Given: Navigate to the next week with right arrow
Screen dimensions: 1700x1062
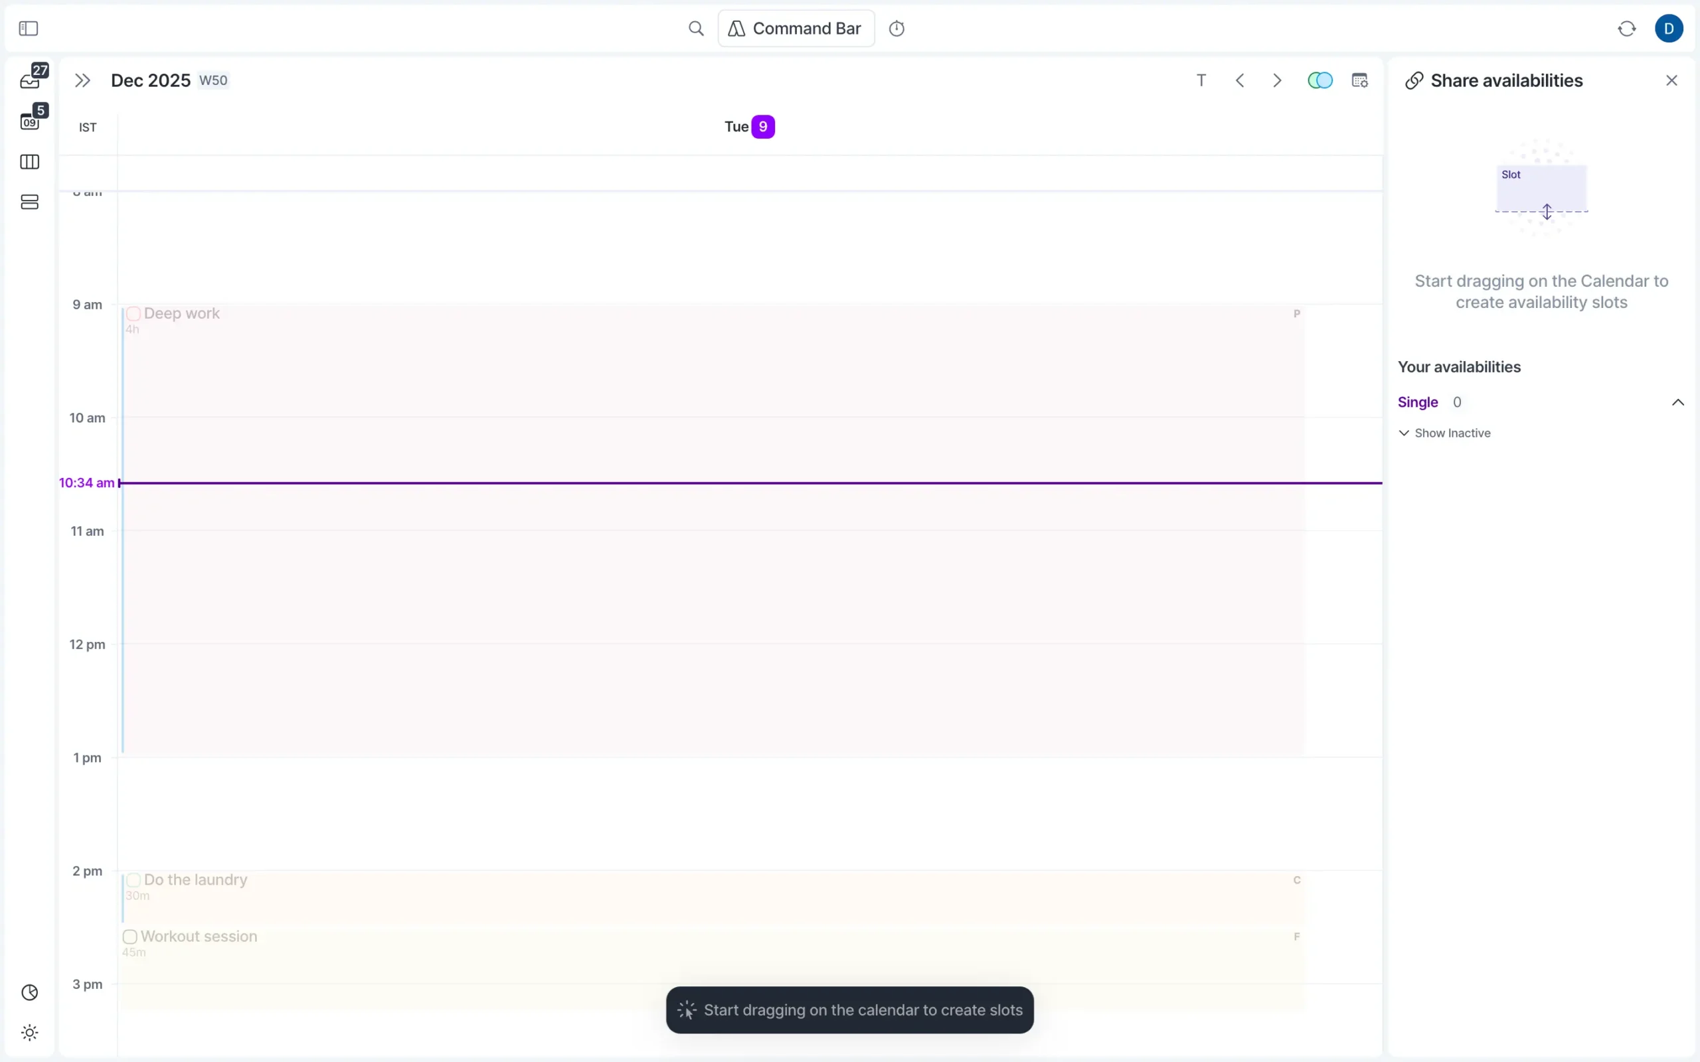Looking at the screenshot, I should (1277, 80).
